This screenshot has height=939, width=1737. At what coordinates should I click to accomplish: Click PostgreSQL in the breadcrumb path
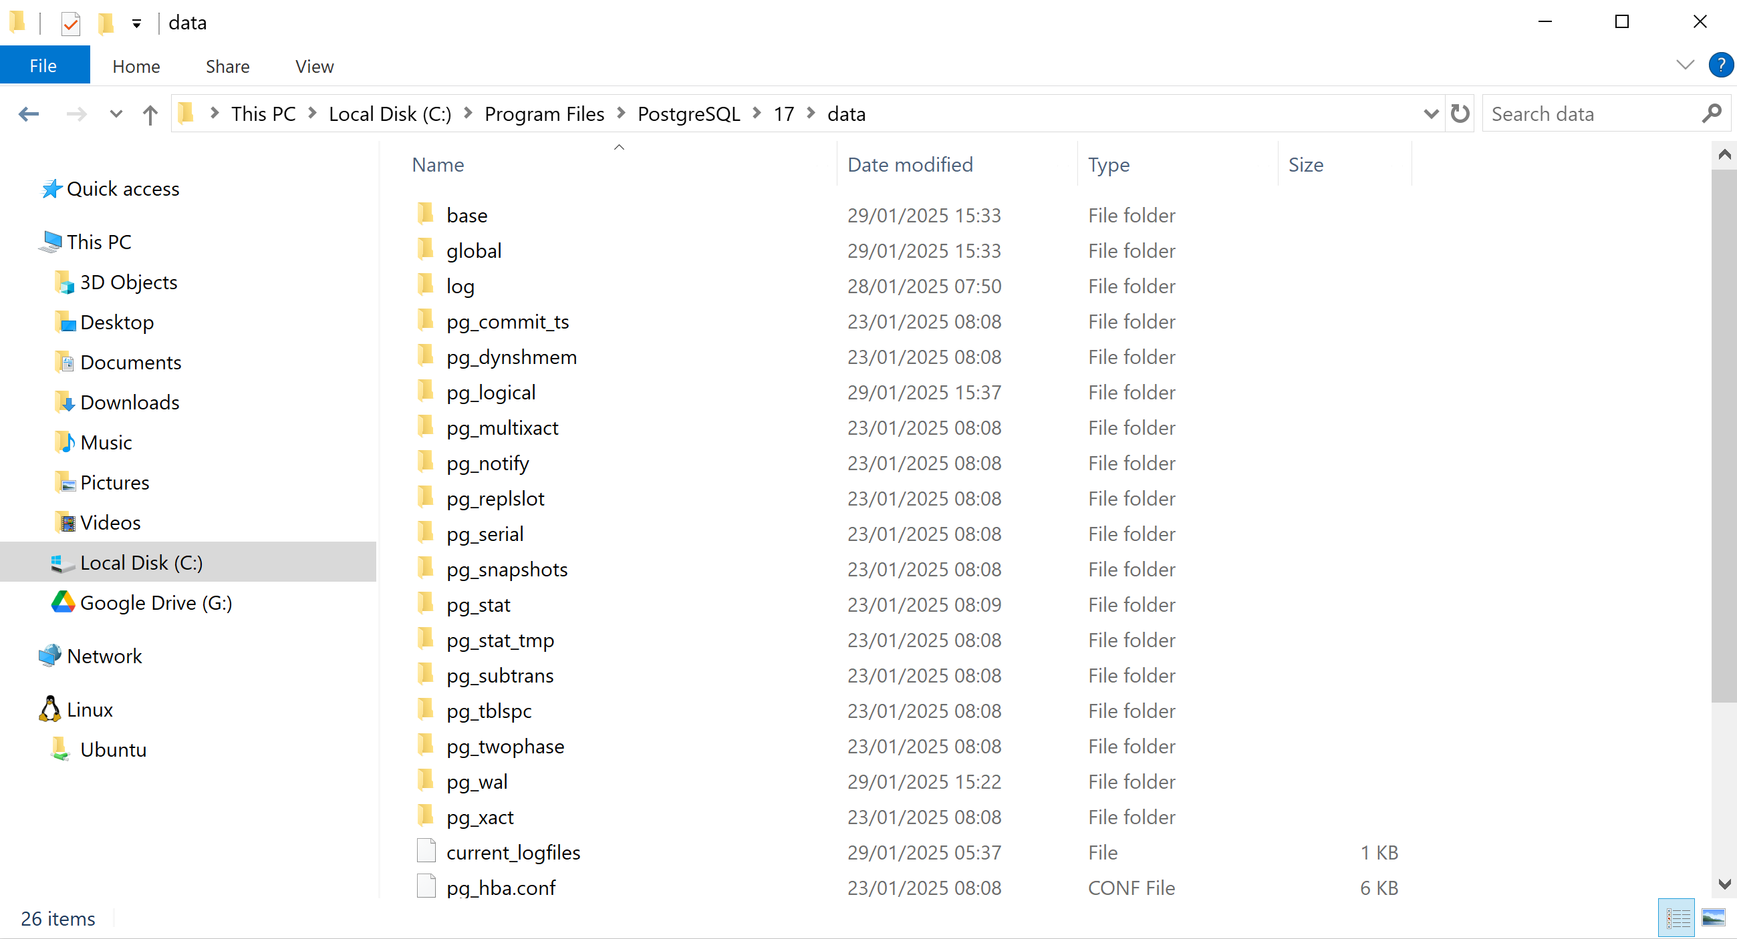(688, 114)
